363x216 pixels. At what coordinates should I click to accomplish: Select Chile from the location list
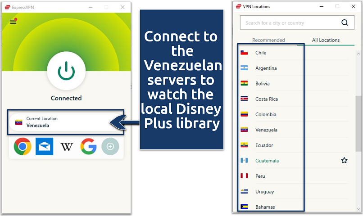click(x=294, y=53)
